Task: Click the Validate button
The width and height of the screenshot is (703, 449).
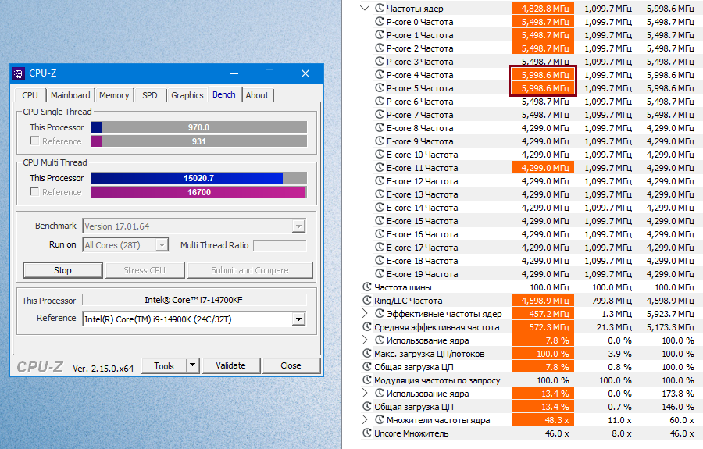Action: 231,365
